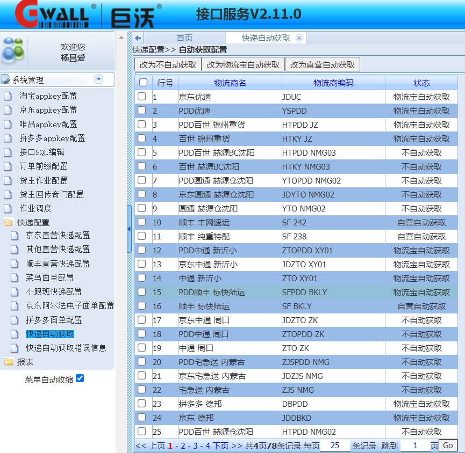Open 菜鸟面单配置 in the sidebar
The height and width of the screenshot is (453, 465).
50,277
